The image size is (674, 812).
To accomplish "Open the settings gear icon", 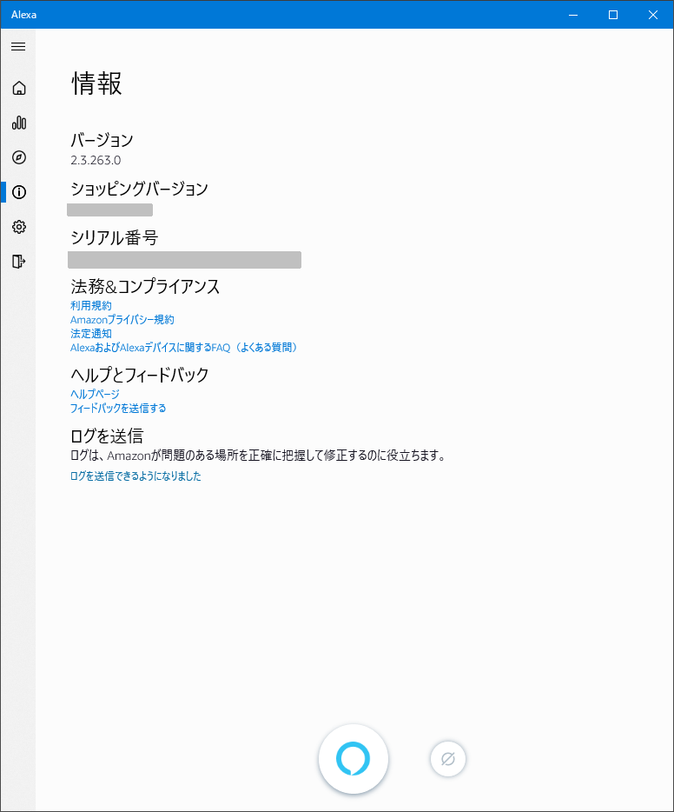I will pyautogui.click(x=19, y=227).
